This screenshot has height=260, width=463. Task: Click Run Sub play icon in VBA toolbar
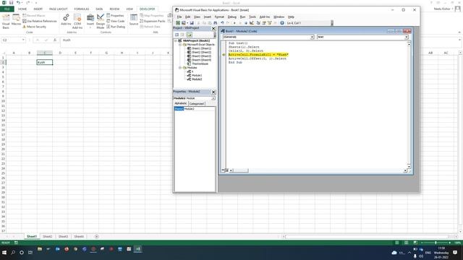234,23
